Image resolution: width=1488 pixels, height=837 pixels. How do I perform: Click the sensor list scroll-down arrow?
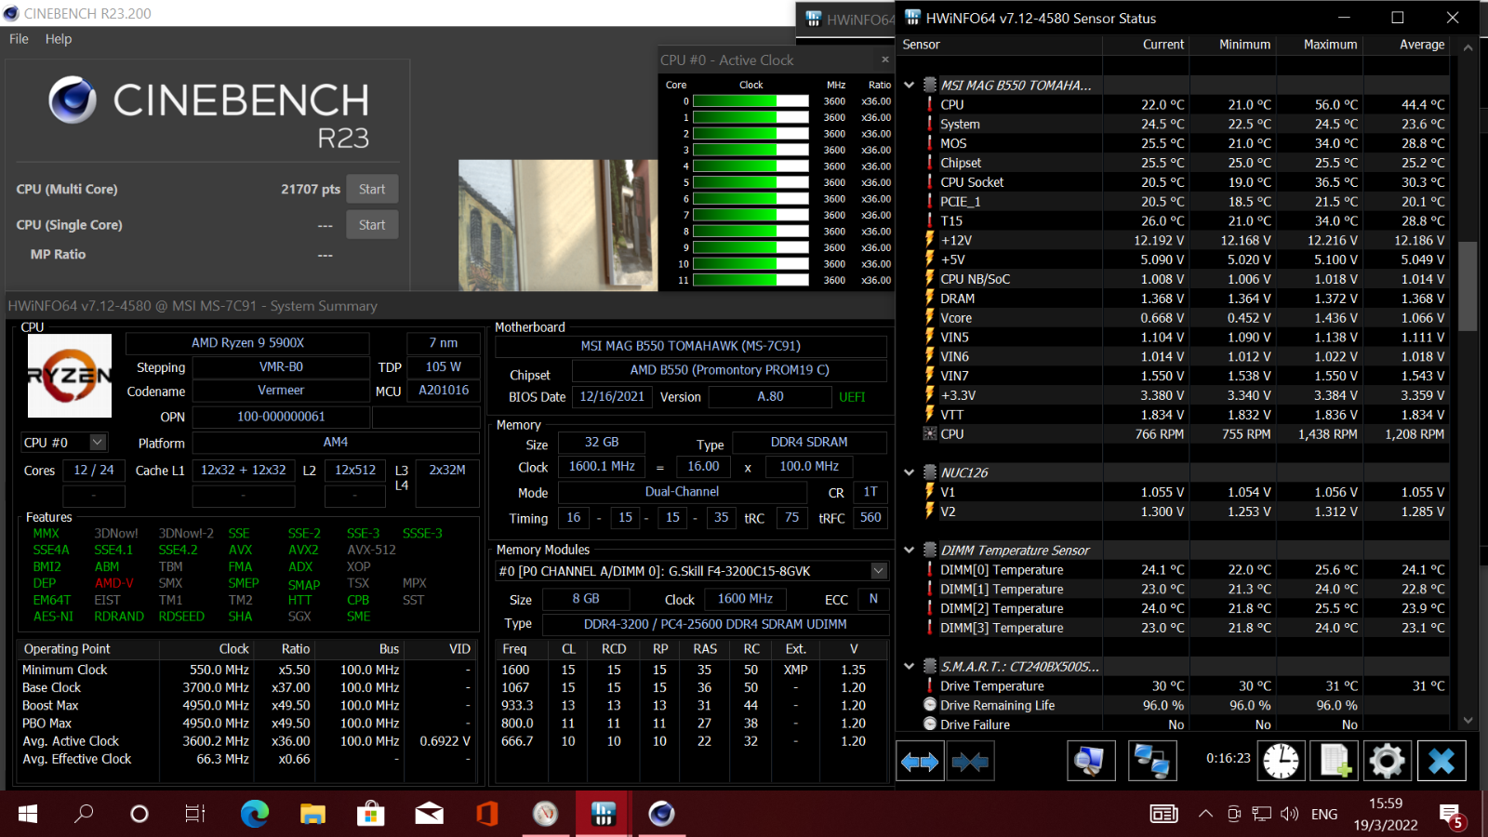(x=1468, y=720)
